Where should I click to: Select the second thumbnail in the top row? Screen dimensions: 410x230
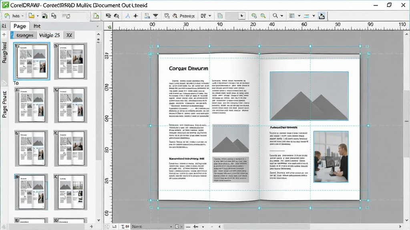[70, 61]
